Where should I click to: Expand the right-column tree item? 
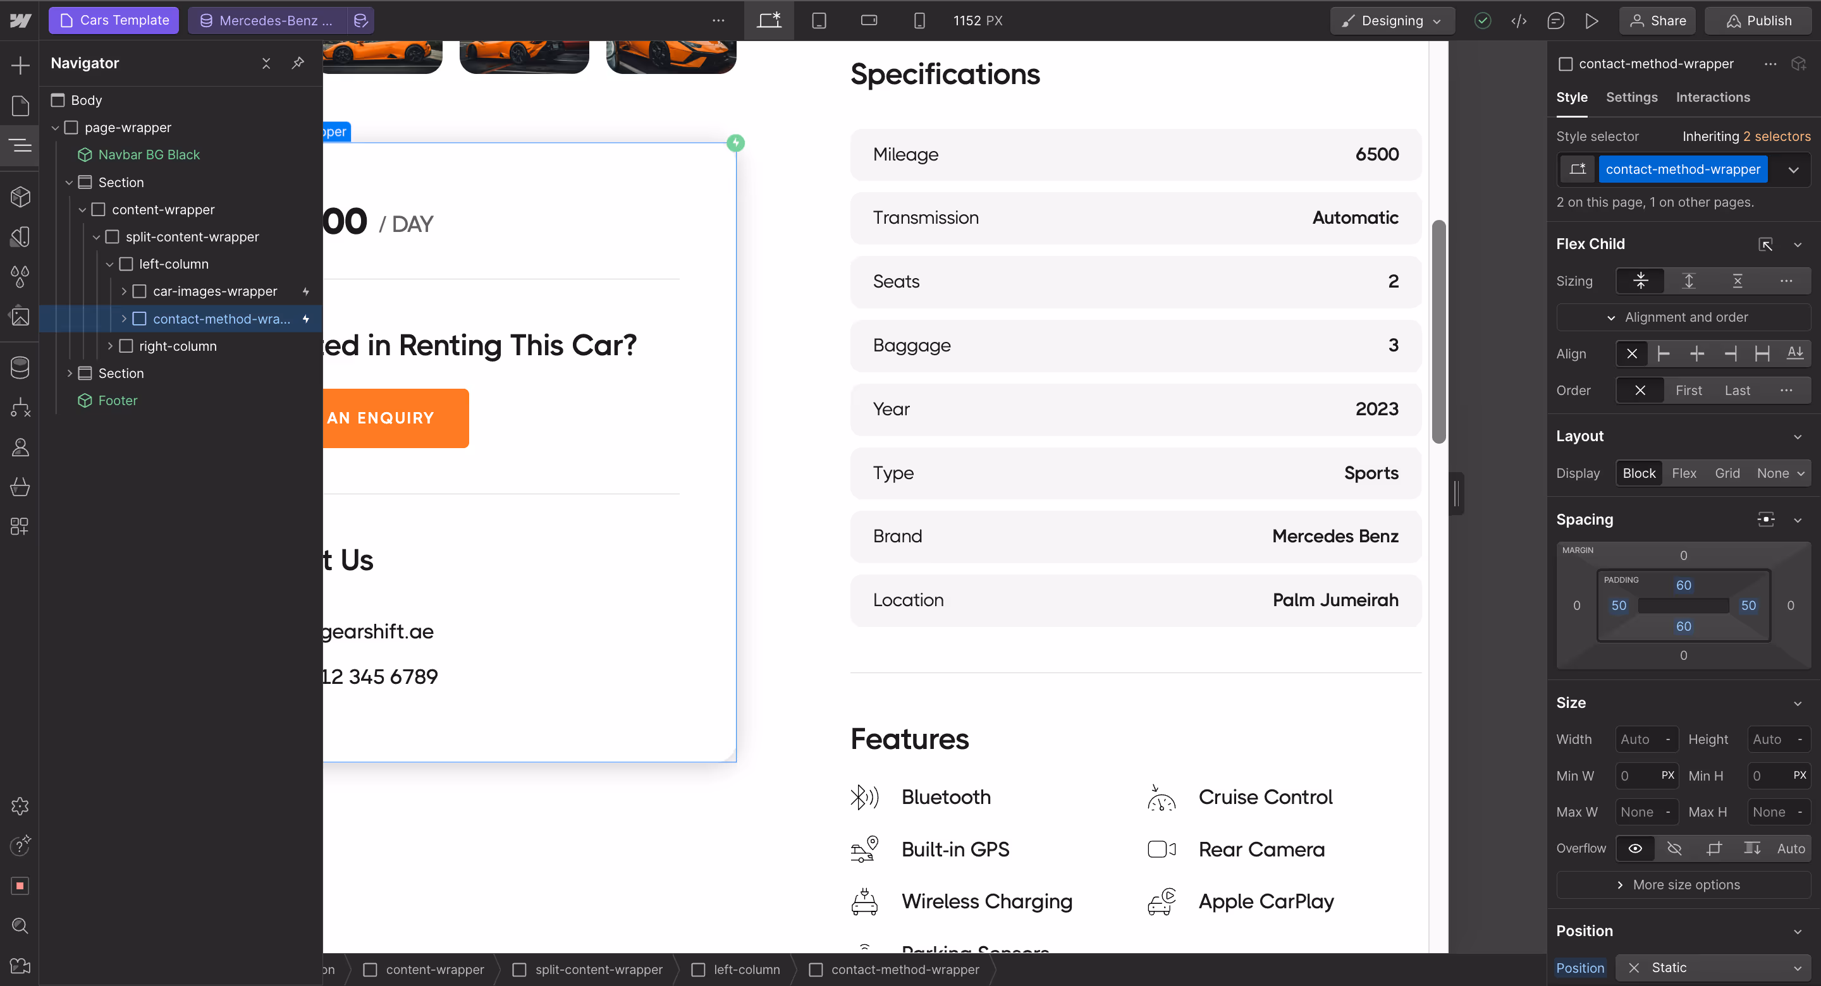[109, 346]
